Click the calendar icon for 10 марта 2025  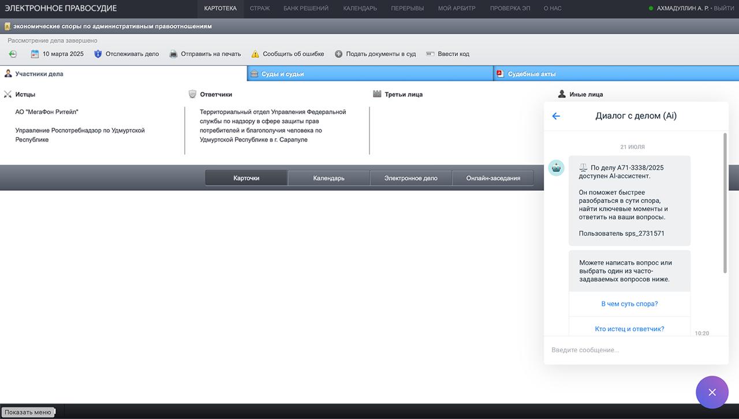point(35,54)
